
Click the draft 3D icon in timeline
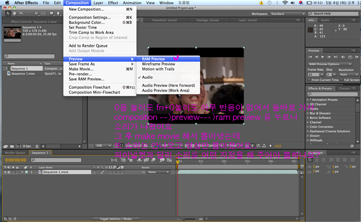[x=131, y=160]
